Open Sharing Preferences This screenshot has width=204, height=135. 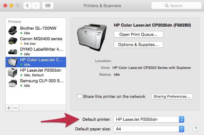[x=172, y=96]
